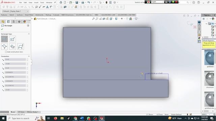Image resolution: width=216 pixels, height=121 pixels.
Task: Open the Design Library tab in the task pane
Action: coord(199,29)
